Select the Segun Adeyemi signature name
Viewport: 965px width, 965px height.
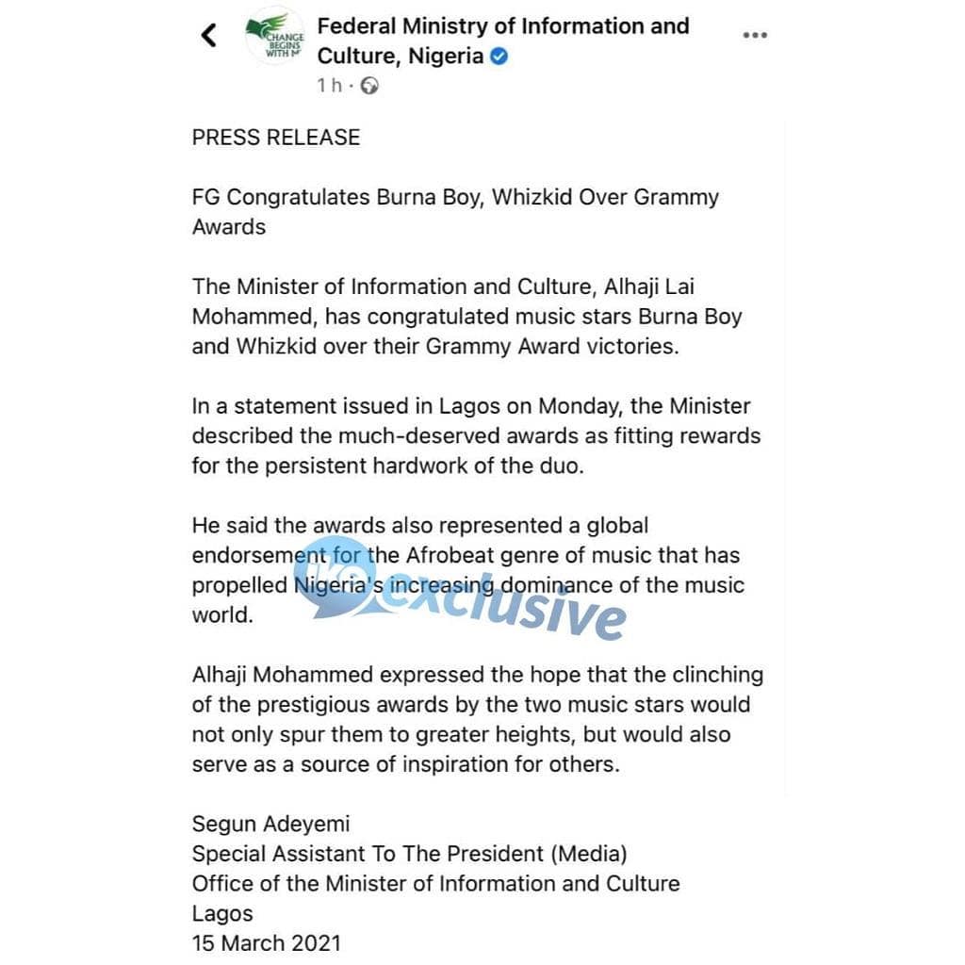270,824
